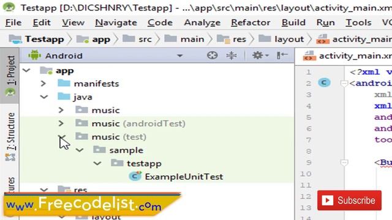Open project panel settings gear
The height and width of the screenshot is (220, 392).
point(260,55)
